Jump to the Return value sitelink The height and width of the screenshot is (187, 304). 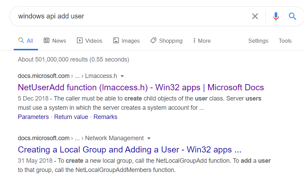(71, 117)
